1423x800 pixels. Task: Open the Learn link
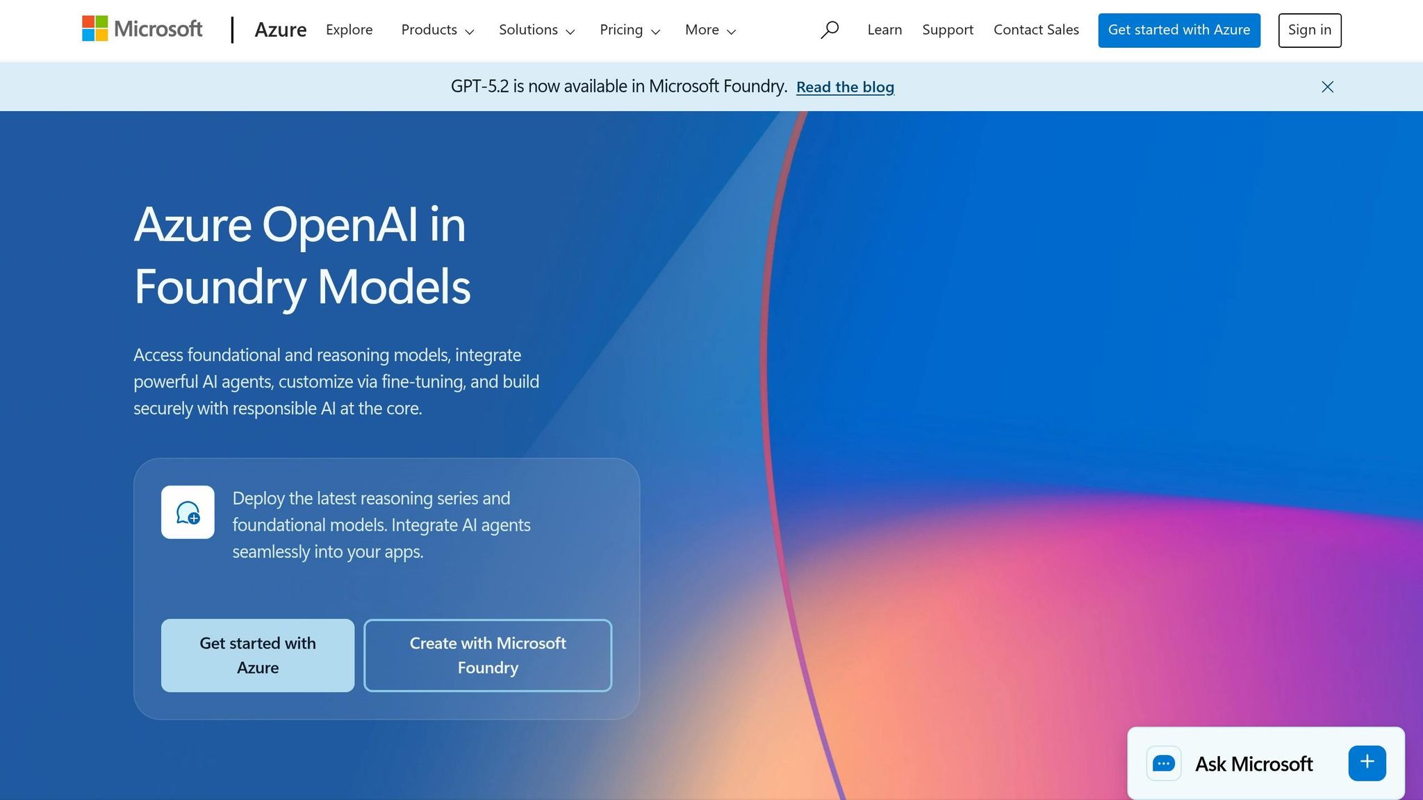(884, 30)
